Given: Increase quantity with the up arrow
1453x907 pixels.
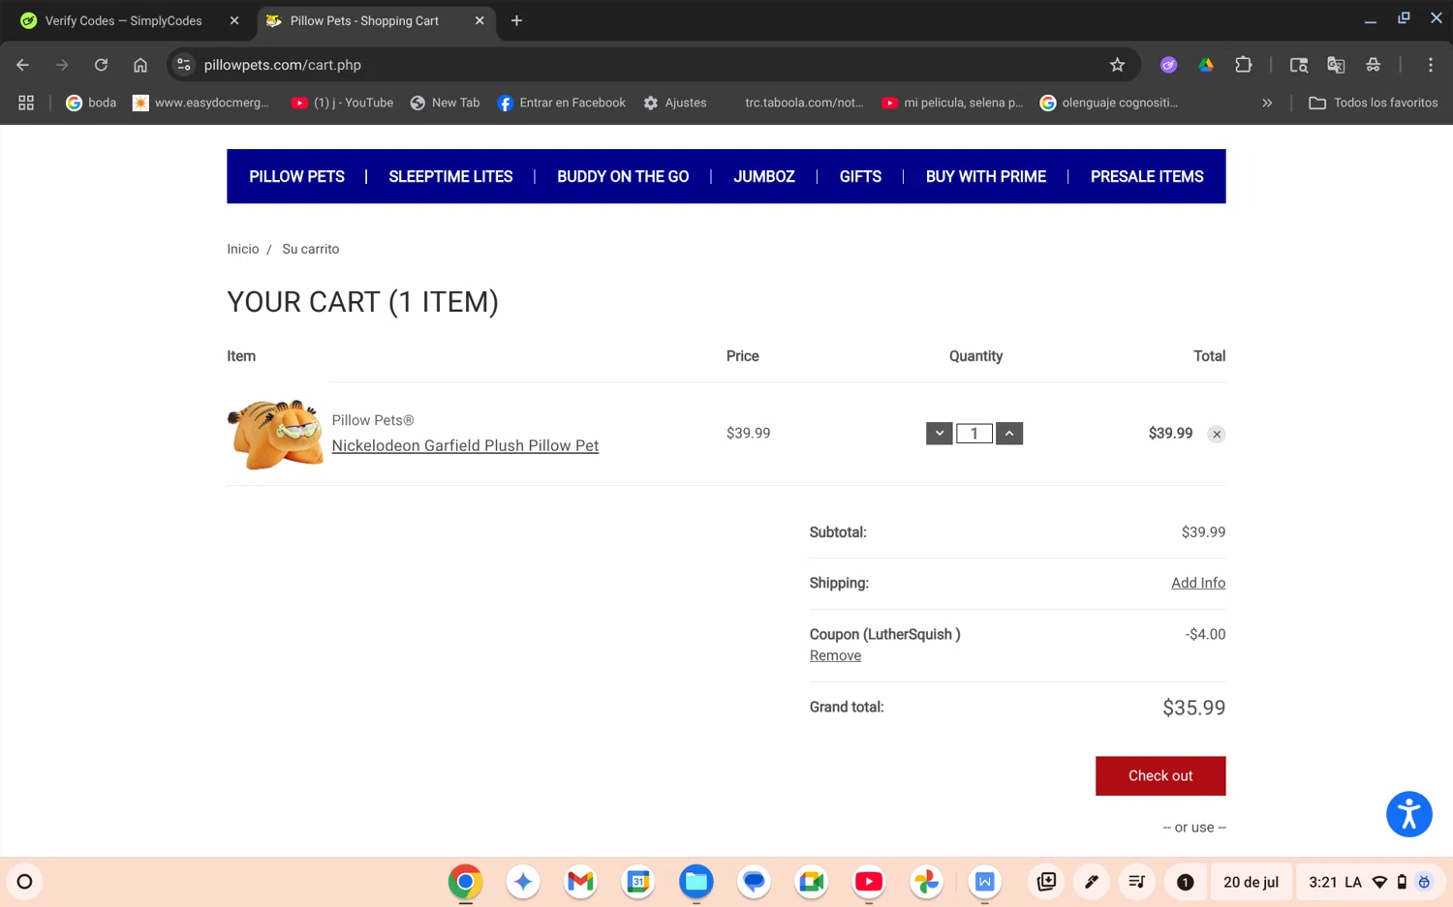Looking at the screenshot, I should [x=1009, y=434].
